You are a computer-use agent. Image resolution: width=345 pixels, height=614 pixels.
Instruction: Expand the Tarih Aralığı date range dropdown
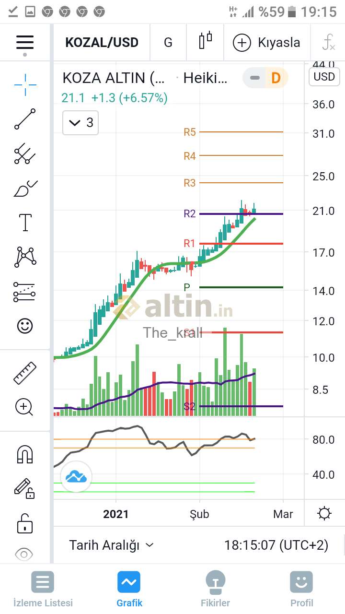(111, 545)
